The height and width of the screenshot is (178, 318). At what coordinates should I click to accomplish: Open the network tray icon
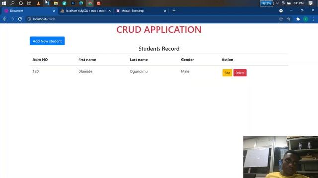point(289,3)
